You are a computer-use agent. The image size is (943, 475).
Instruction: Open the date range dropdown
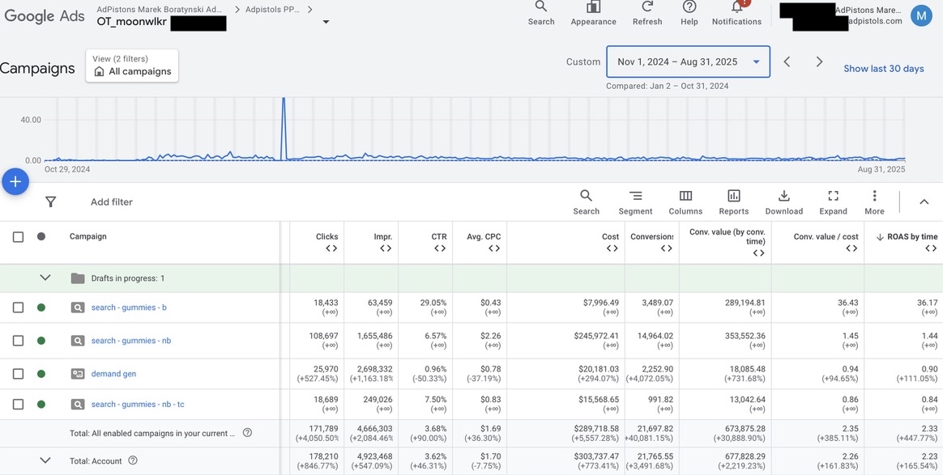click(x=688, y=61)
